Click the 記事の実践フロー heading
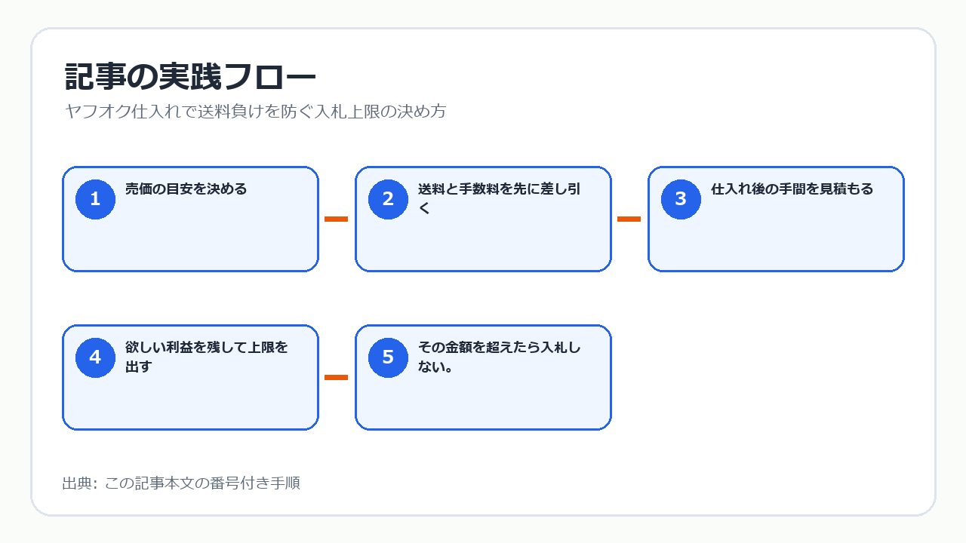Image resolution: width=966 pixels, height=543 pixels. point(190,78)
